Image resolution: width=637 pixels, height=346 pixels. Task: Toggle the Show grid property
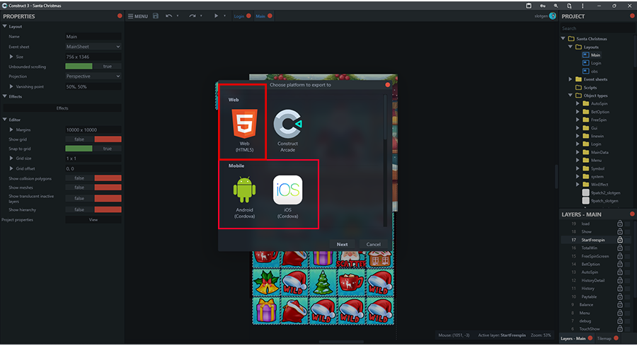(93, 139)
